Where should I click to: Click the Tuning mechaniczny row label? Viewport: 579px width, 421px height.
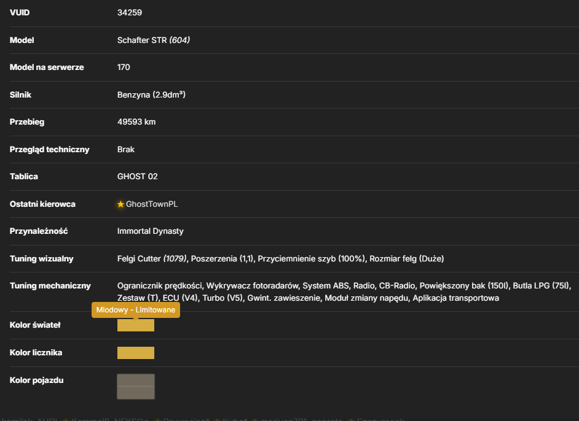tap(50, 286)
